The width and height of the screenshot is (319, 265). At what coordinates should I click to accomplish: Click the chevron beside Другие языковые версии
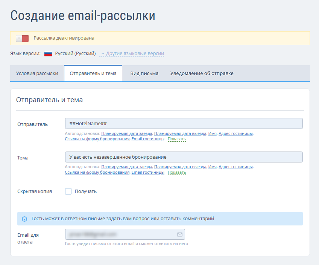tap(103, 54)
